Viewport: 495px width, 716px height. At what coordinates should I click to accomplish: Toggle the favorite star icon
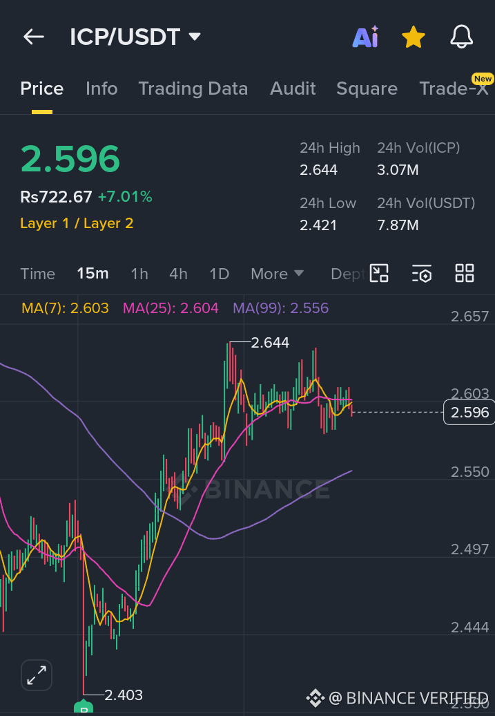coord(414,37)
